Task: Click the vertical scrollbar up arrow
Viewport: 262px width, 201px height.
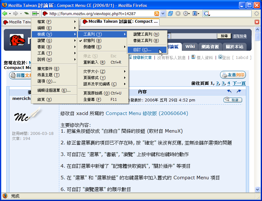Action: click(x=257, y=30)
